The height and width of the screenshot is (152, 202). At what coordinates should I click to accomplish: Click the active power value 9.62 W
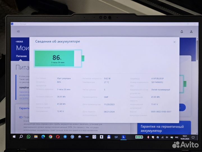pos(107,79)
